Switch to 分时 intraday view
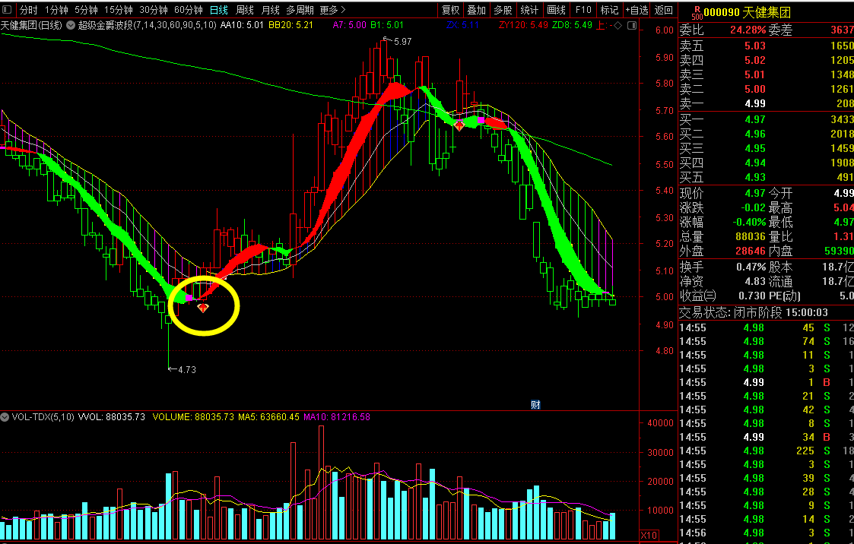Viewport: 854px width, 544px height. pyautogui.click(x=28, y=10)
